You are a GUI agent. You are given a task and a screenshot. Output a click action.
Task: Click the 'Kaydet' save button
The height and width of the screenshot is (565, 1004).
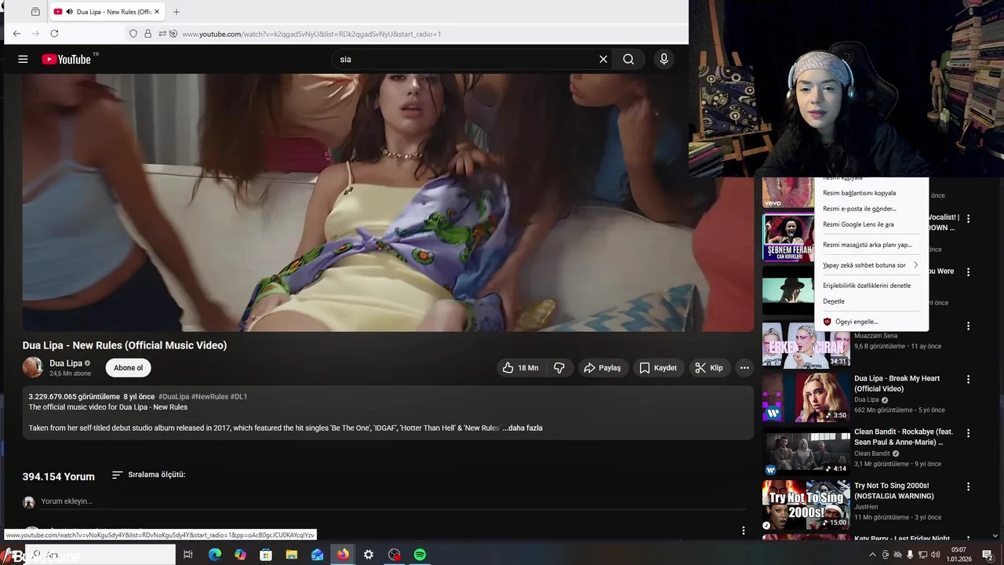(657, 368)
